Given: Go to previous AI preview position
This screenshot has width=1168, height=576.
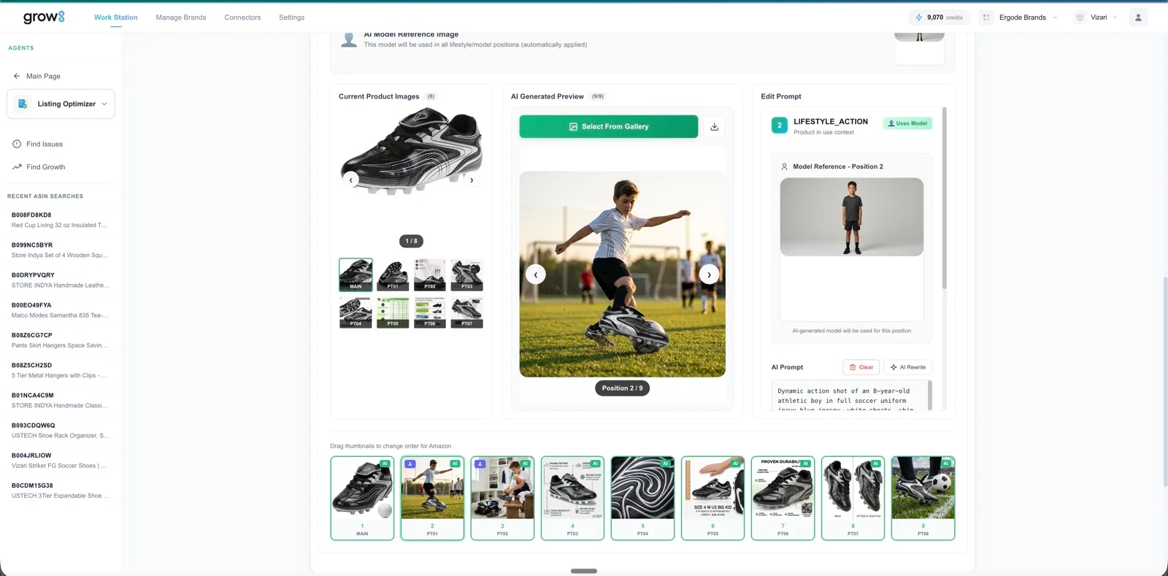Looking at the screenshot, I should tap(536, 274).
